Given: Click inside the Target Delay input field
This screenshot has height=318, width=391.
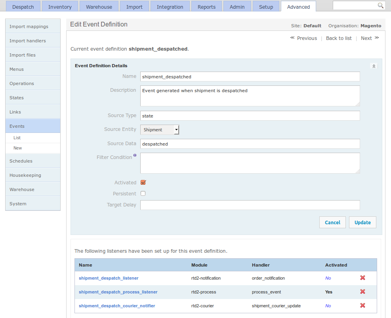Looking at the screenshot, I should [250, 205].
